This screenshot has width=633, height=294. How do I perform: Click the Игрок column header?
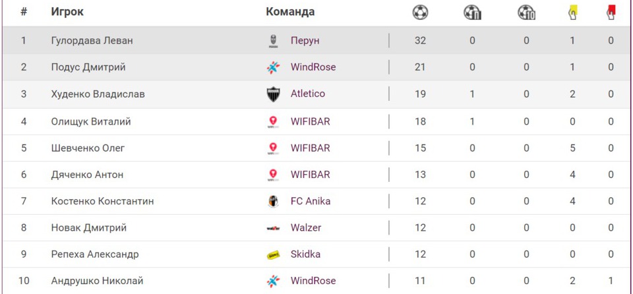[x=67, y=12]
